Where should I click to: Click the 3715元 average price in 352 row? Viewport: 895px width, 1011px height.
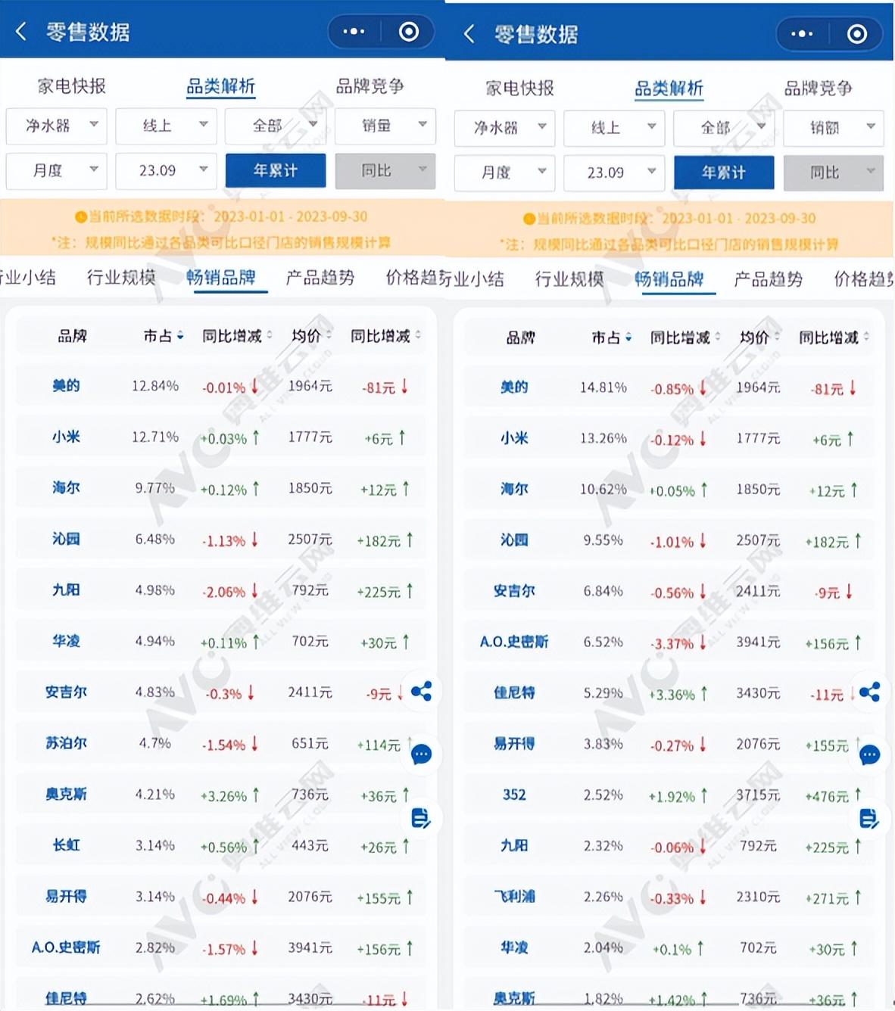[758, 795]
